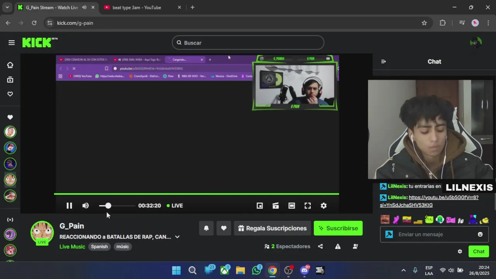496x279 pixels.
Task: Open the hamburger navigation menu
Action: coord(11,43)
